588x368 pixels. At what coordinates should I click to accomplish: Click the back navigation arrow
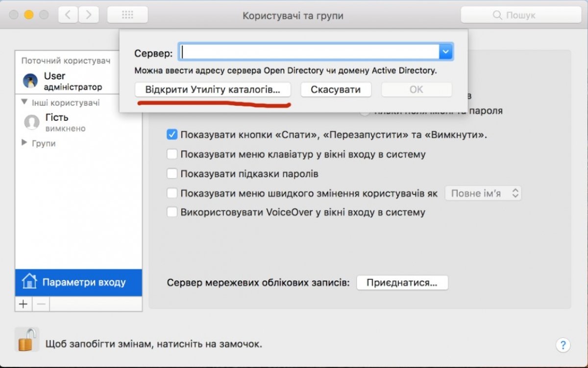coord(68,15)
